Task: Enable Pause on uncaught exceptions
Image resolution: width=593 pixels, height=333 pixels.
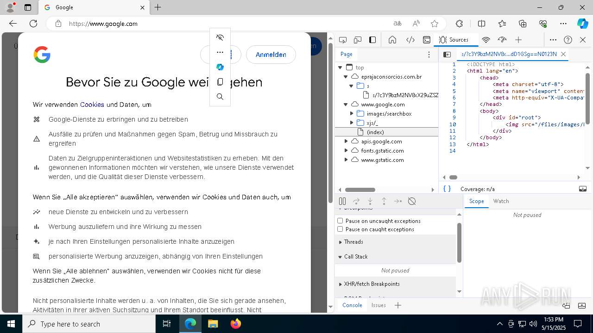Action: pyautogui.click(x=340, y=221)
